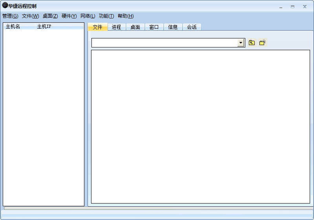Open the 功能(T) menu
Screen dimensions: 314x220
coord(106,16)
